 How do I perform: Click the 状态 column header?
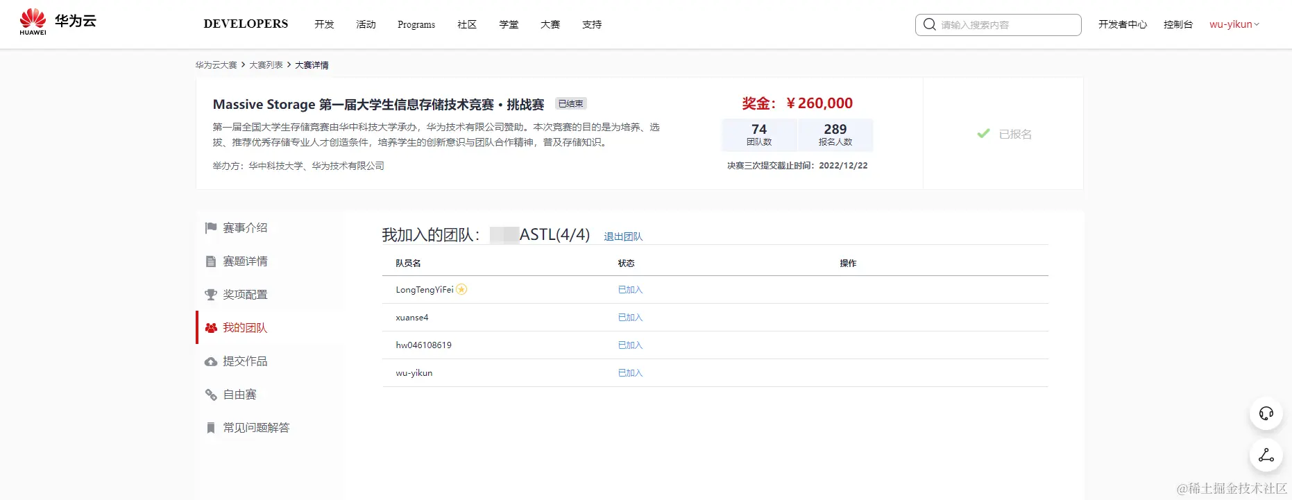[626, 263]
